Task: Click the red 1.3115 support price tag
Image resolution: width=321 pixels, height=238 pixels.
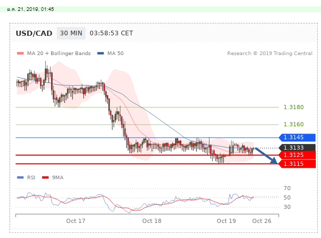Action: tap(297, 164)
